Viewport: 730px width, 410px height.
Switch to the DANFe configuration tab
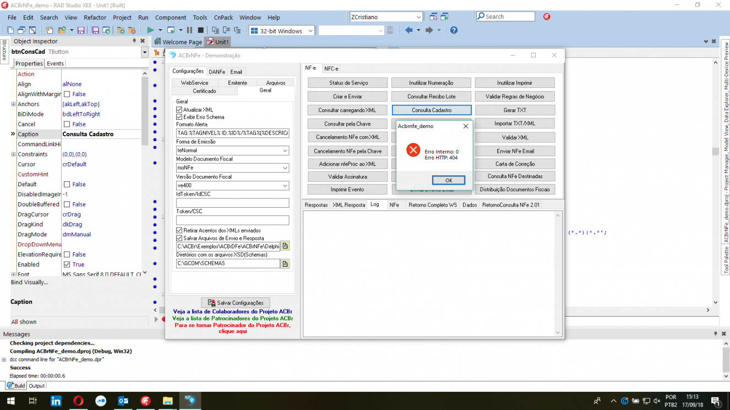217,72
